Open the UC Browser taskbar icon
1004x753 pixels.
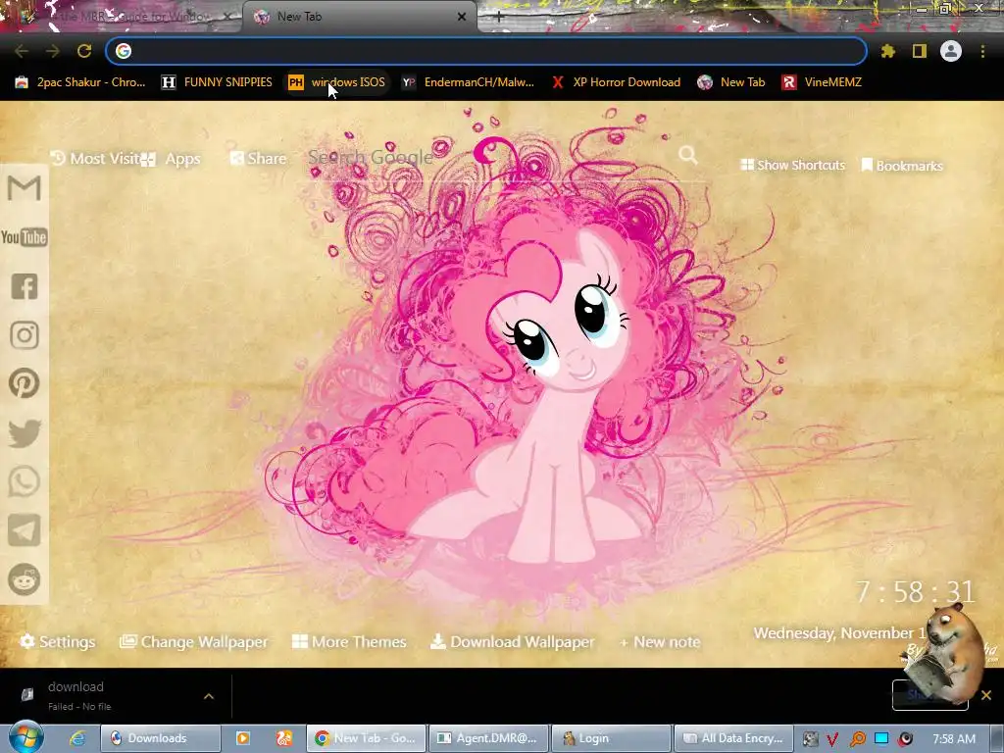click(x=284, y=738)
